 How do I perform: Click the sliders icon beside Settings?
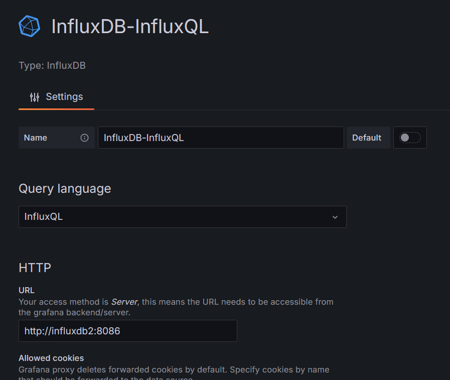point(35,97)
